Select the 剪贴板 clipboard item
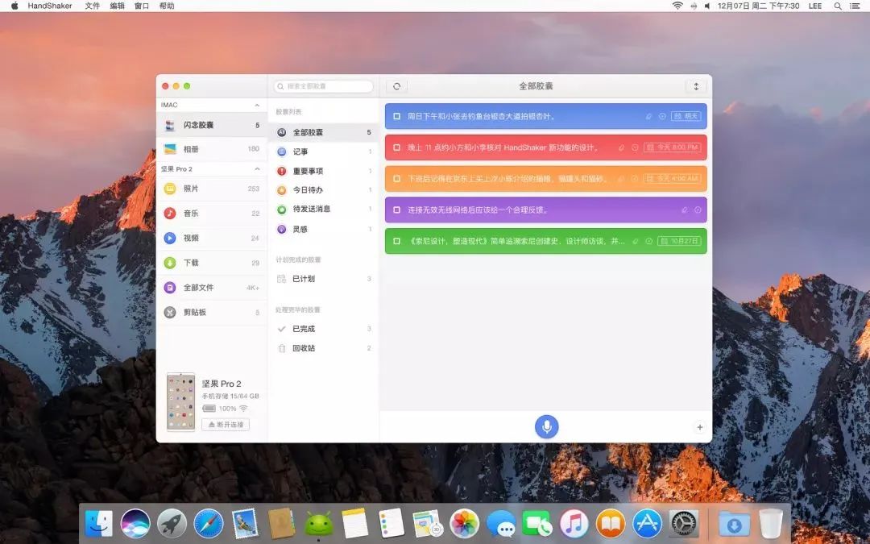Image resolution: width=870 pixels, height=544 pixels. 194,312
